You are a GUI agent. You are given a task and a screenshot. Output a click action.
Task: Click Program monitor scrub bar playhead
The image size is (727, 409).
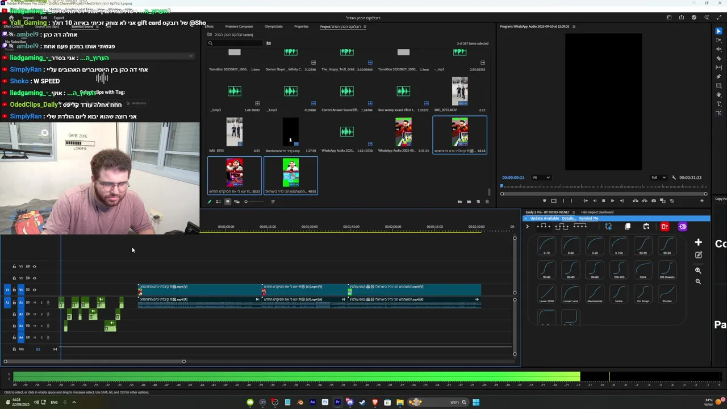coord(502,186)
